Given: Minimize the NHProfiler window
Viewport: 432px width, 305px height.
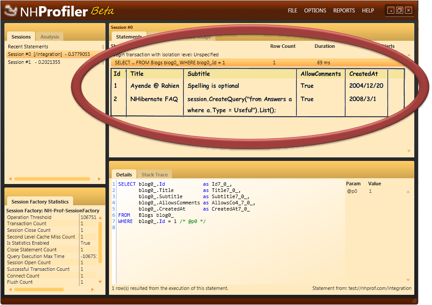Looking at the screenshot, I should click(391, 11).
